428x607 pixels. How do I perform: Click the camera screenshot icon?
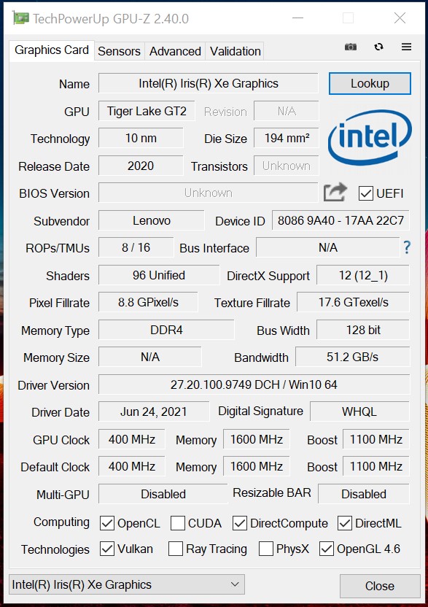(351, 47)
